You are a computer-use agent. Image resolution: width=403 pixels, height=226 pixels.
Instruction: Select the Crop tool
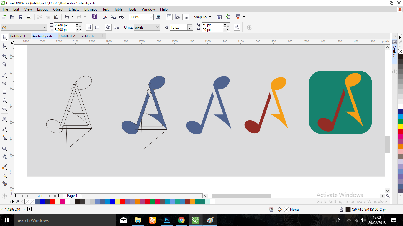point(4,56)
